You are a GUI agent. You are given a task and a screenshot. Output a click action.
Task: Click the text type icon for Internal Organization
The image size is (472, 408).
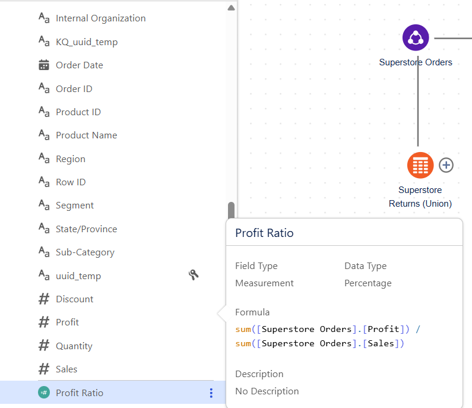44,18
